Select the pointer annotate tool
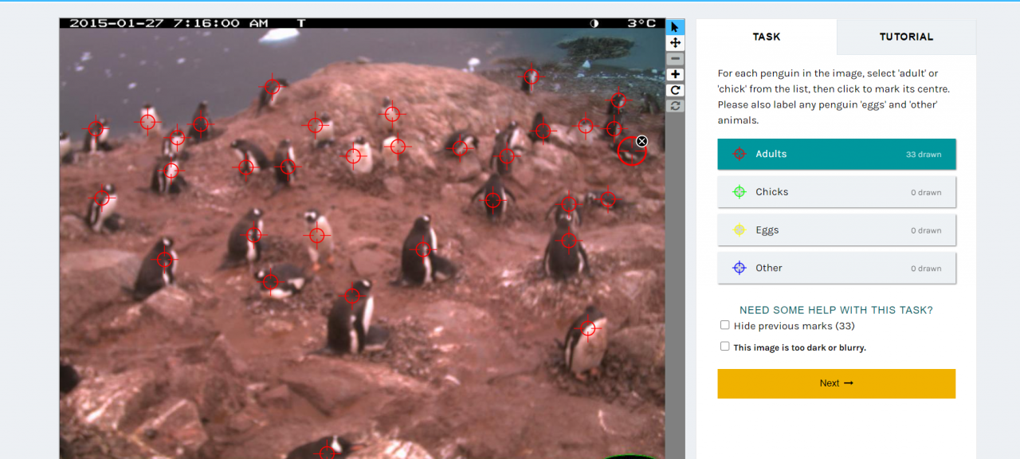The width and height of the screenshot is (1020, 459). coord(675,26)
